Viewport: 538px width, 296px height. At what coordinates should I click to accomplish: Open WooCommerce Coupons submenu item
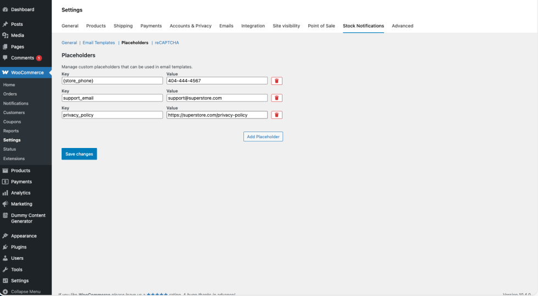(12, 122)
